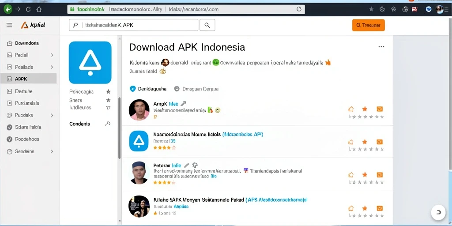
Task: Click the round floating button at bottom right
Action: pyautogui.click(x=438, y=212)
